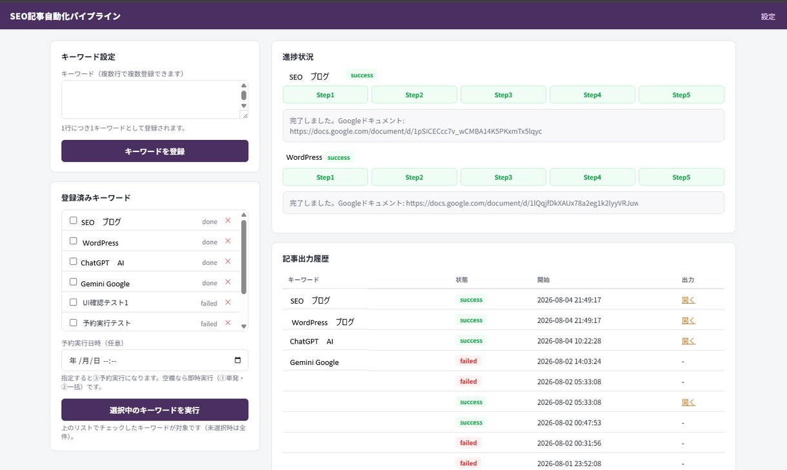The width and height of the screenshot is (787, 470).
Task: Click timestamp 2026-08-02 00:47:53
Action: 569,423
